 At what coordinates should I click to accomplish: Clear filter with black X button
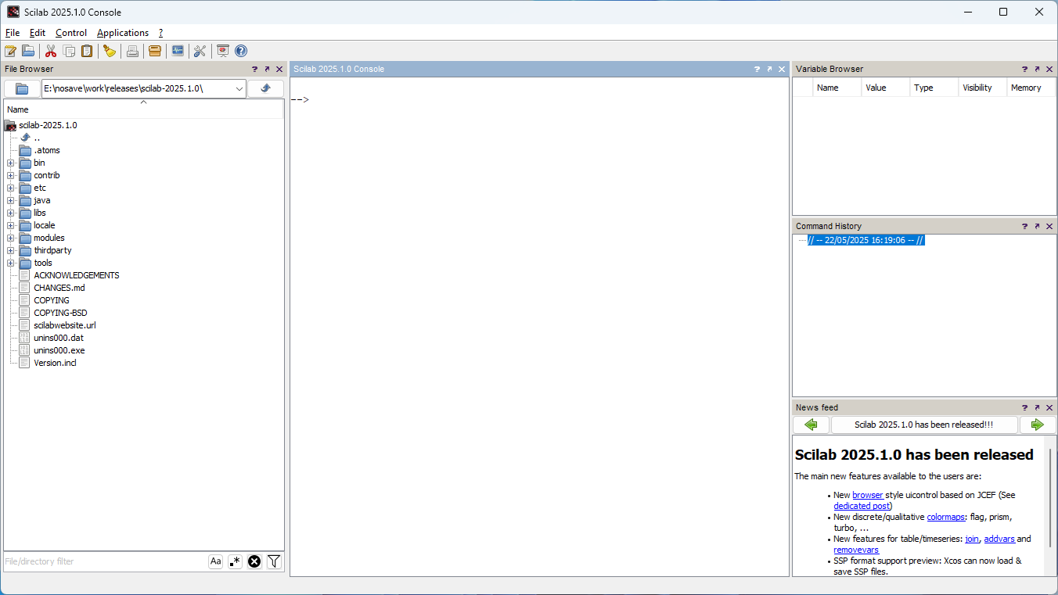pyautogui.click(x=254, y=561)
